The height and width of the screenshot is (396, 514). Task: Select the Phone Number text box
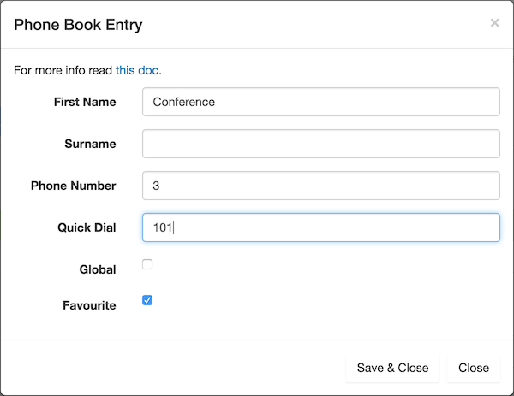coord(321,186)
